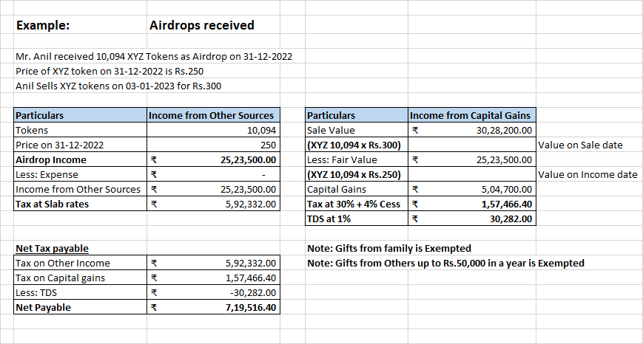Click the Net Payable amount 7,19,516.40
The image size is (643, 344).
(x=249, y=308)
